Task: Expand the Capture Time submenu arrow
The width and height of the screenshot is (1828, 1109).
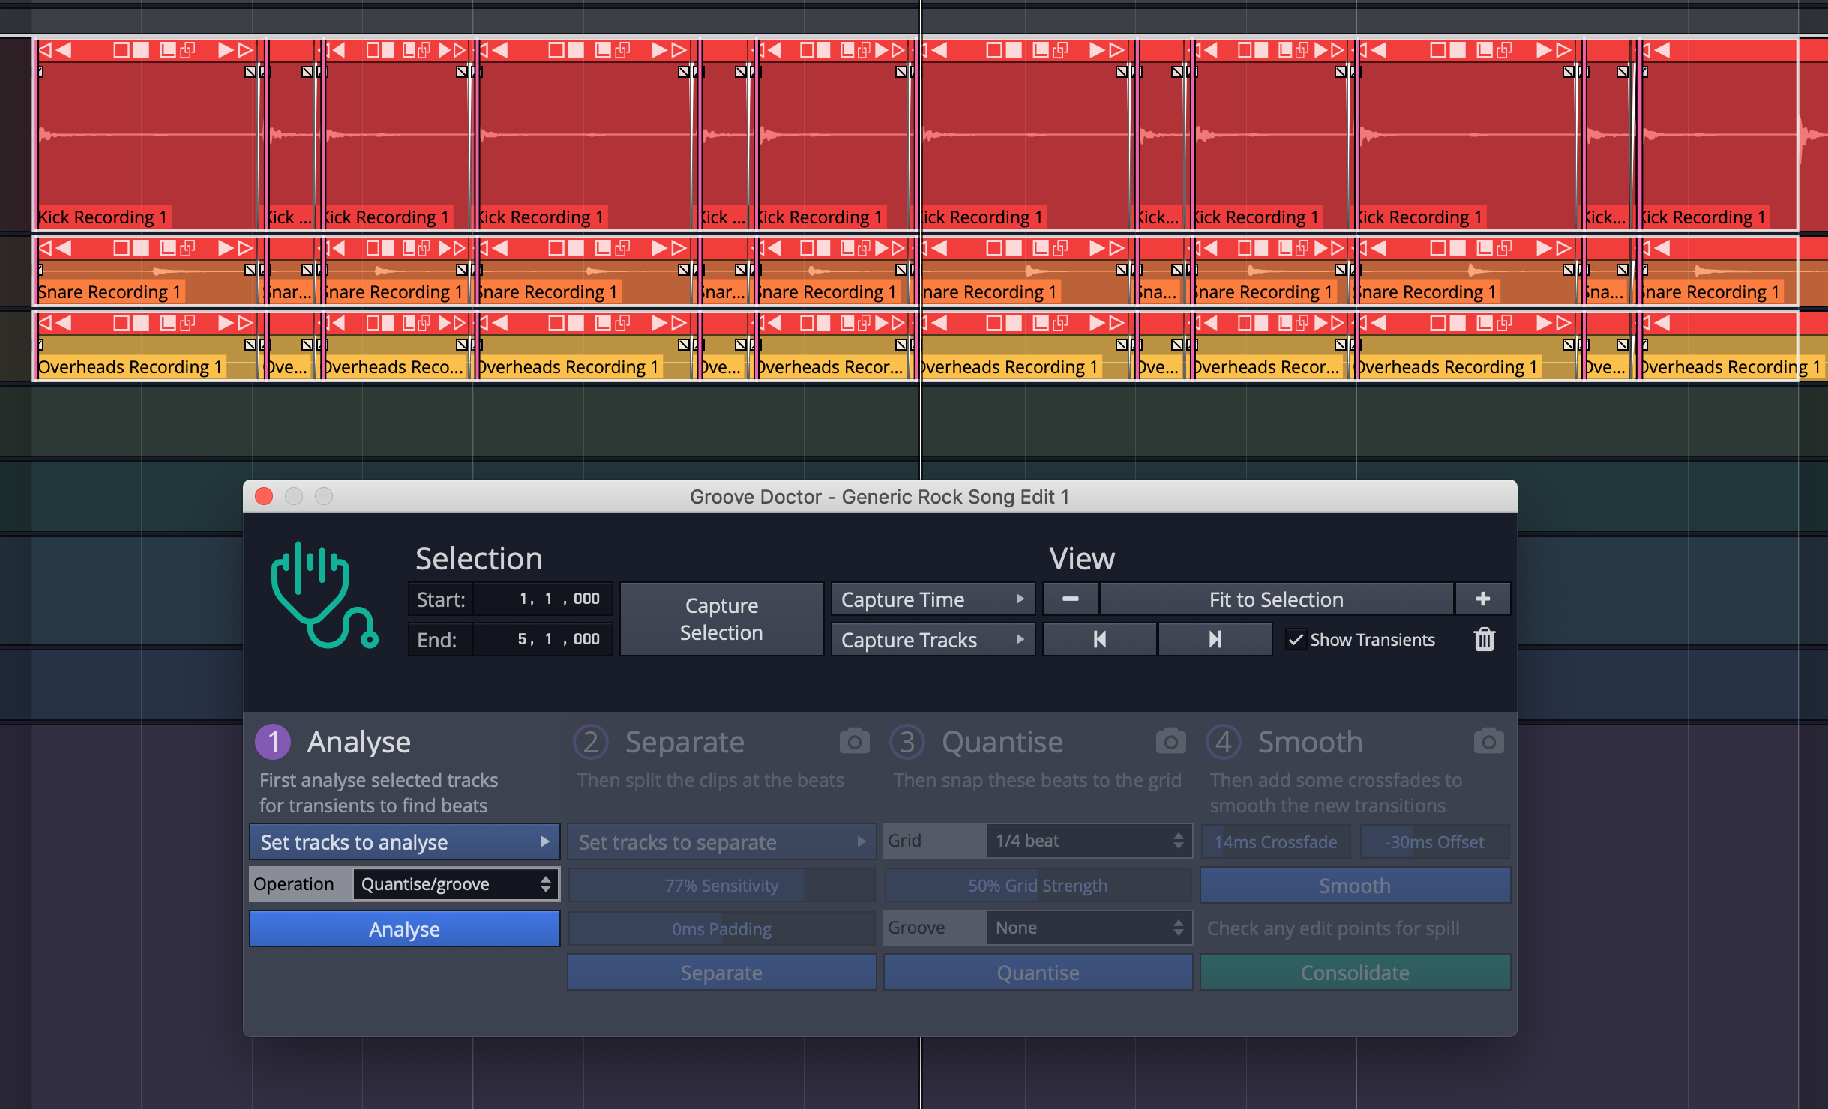Action: tap(1023, 599)
